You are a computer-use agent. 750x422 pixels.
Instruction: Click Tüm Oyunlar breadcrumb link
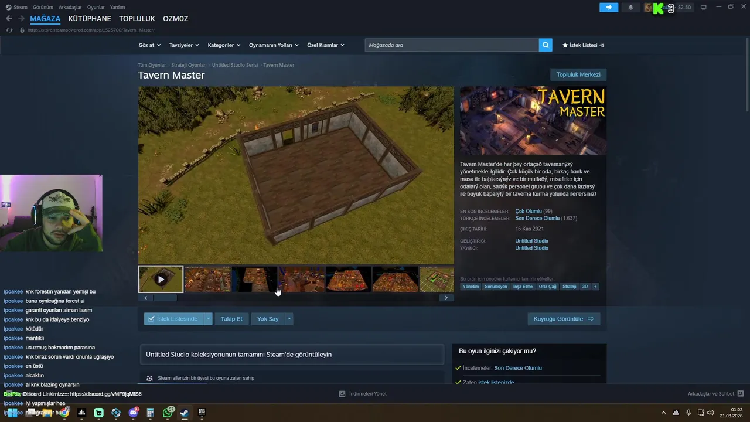coord(152,65)
